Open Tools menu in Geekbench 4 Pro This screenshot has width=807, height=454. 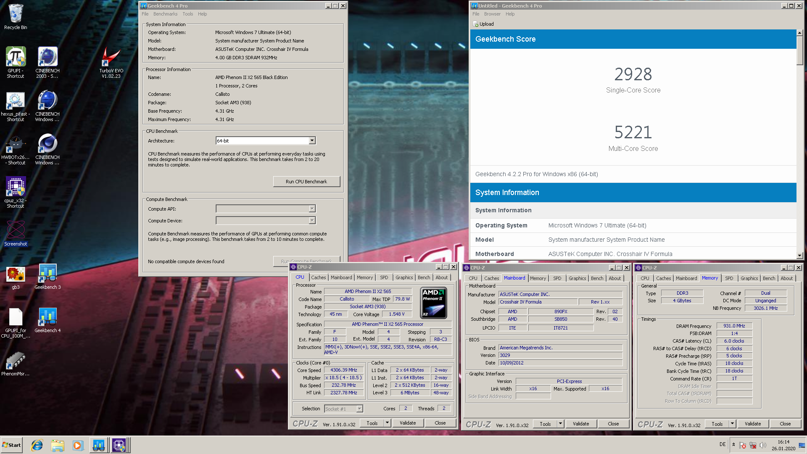(x=188, y=14)
